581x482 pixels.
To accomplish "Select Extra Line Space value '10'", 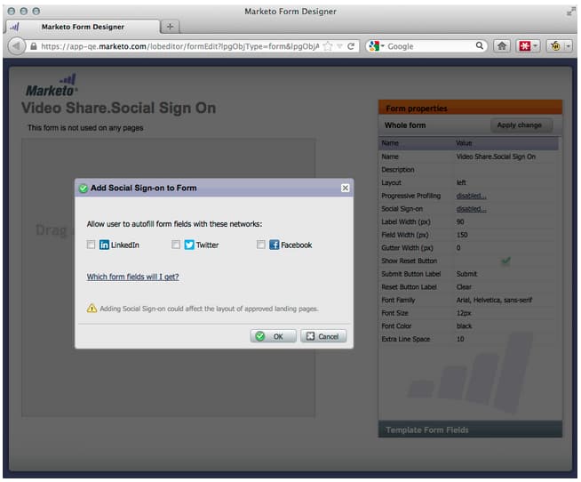I will click(460, 339).
